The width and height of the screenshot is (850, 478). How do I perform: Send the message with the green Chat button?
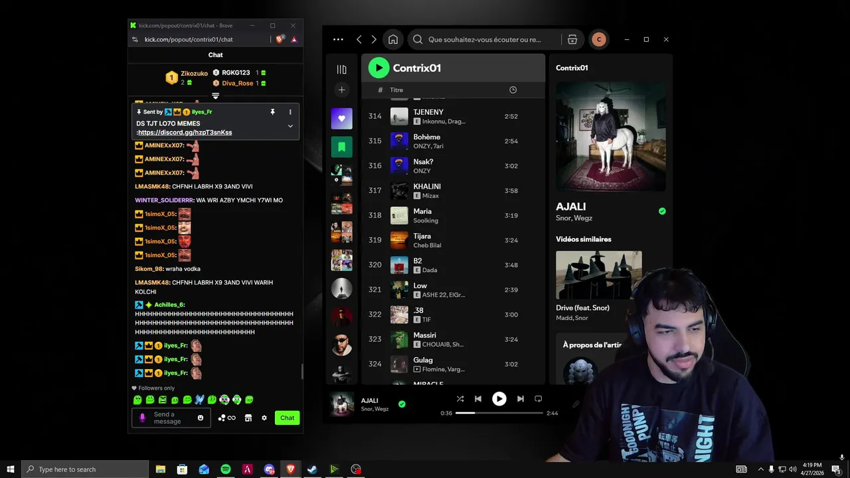click(x=287, y=418)
